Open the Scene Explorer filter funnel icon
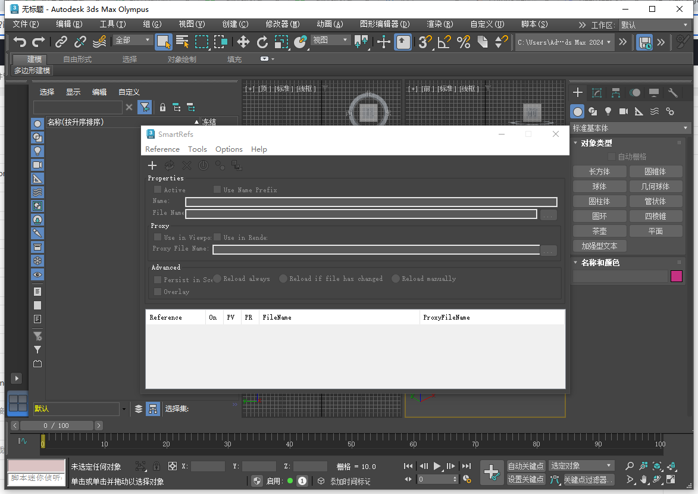 point(144,107)
